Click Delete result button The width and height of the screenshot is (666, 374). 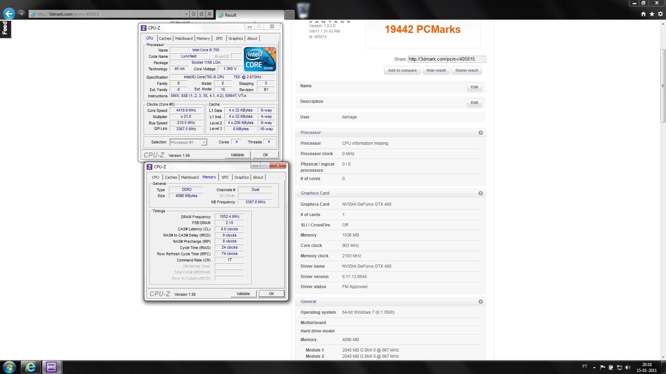(467, 70)
